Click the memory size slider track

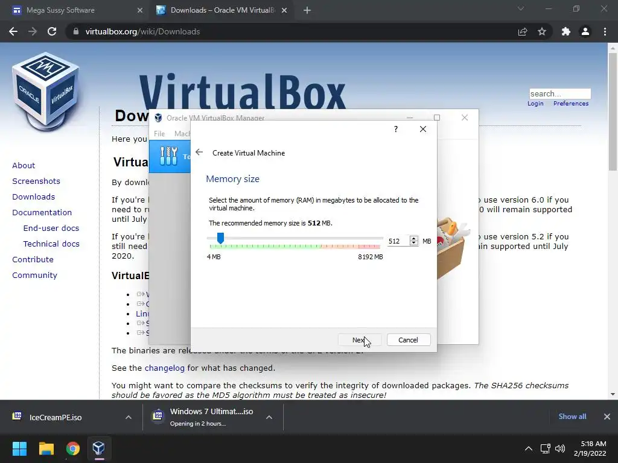point(295,238)
